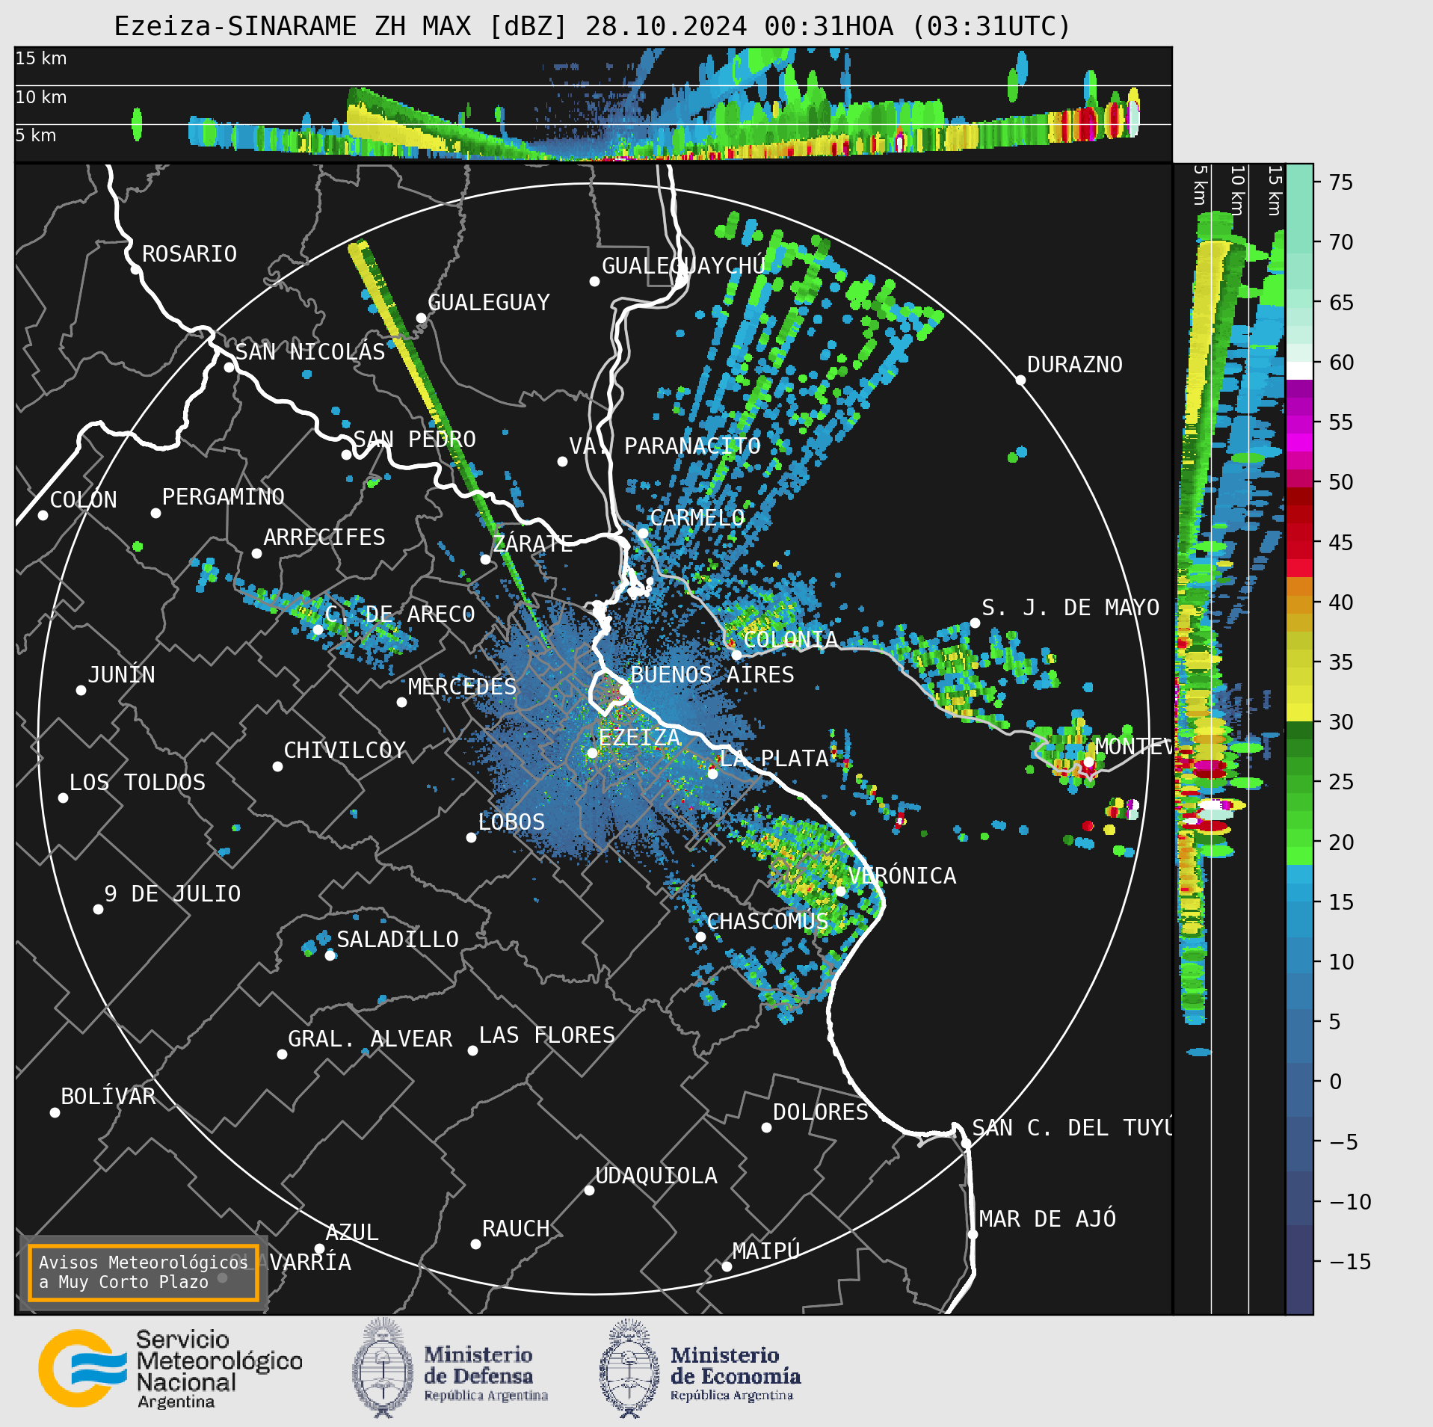Click the Las Flores city marker dot
Viewport: 1433px width, 1427px height.
point(472,1050)
